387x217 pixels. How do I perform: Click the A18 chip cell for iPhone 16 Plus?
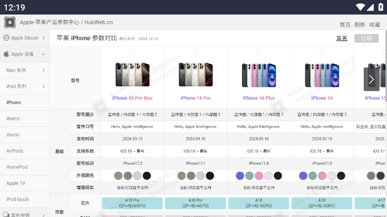258,203
